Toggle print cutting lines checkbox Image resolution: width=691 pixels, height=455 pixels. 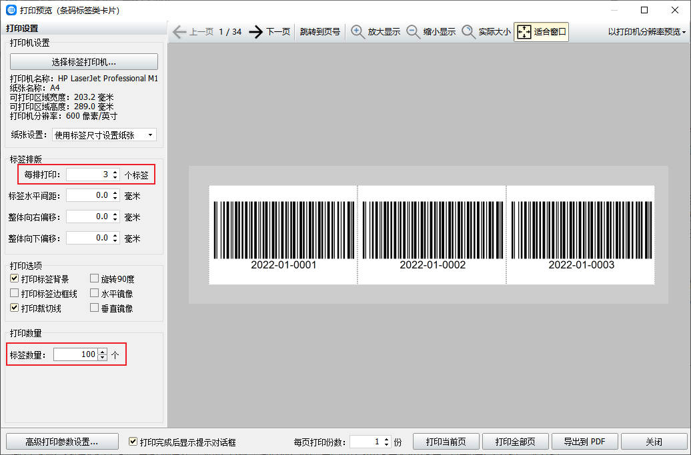tap(15, 308)
